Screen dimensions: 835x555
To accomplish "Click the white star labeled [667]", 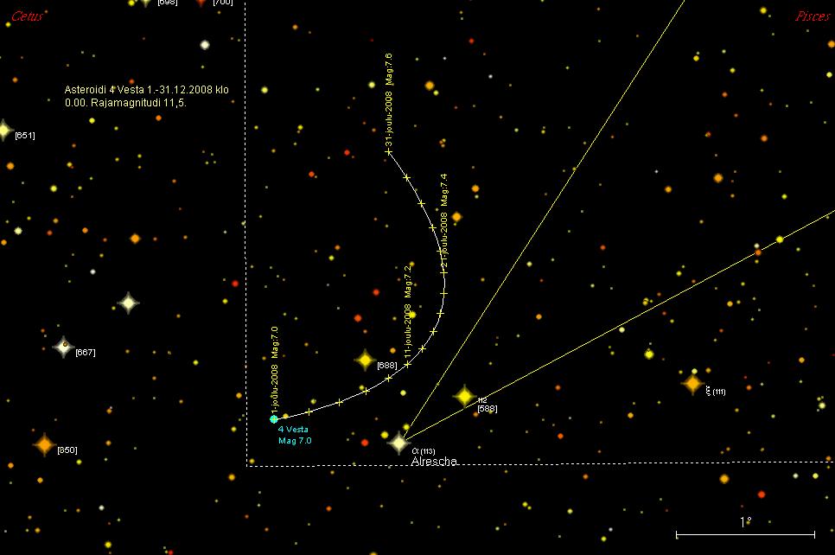I will [x=63, y=348].
